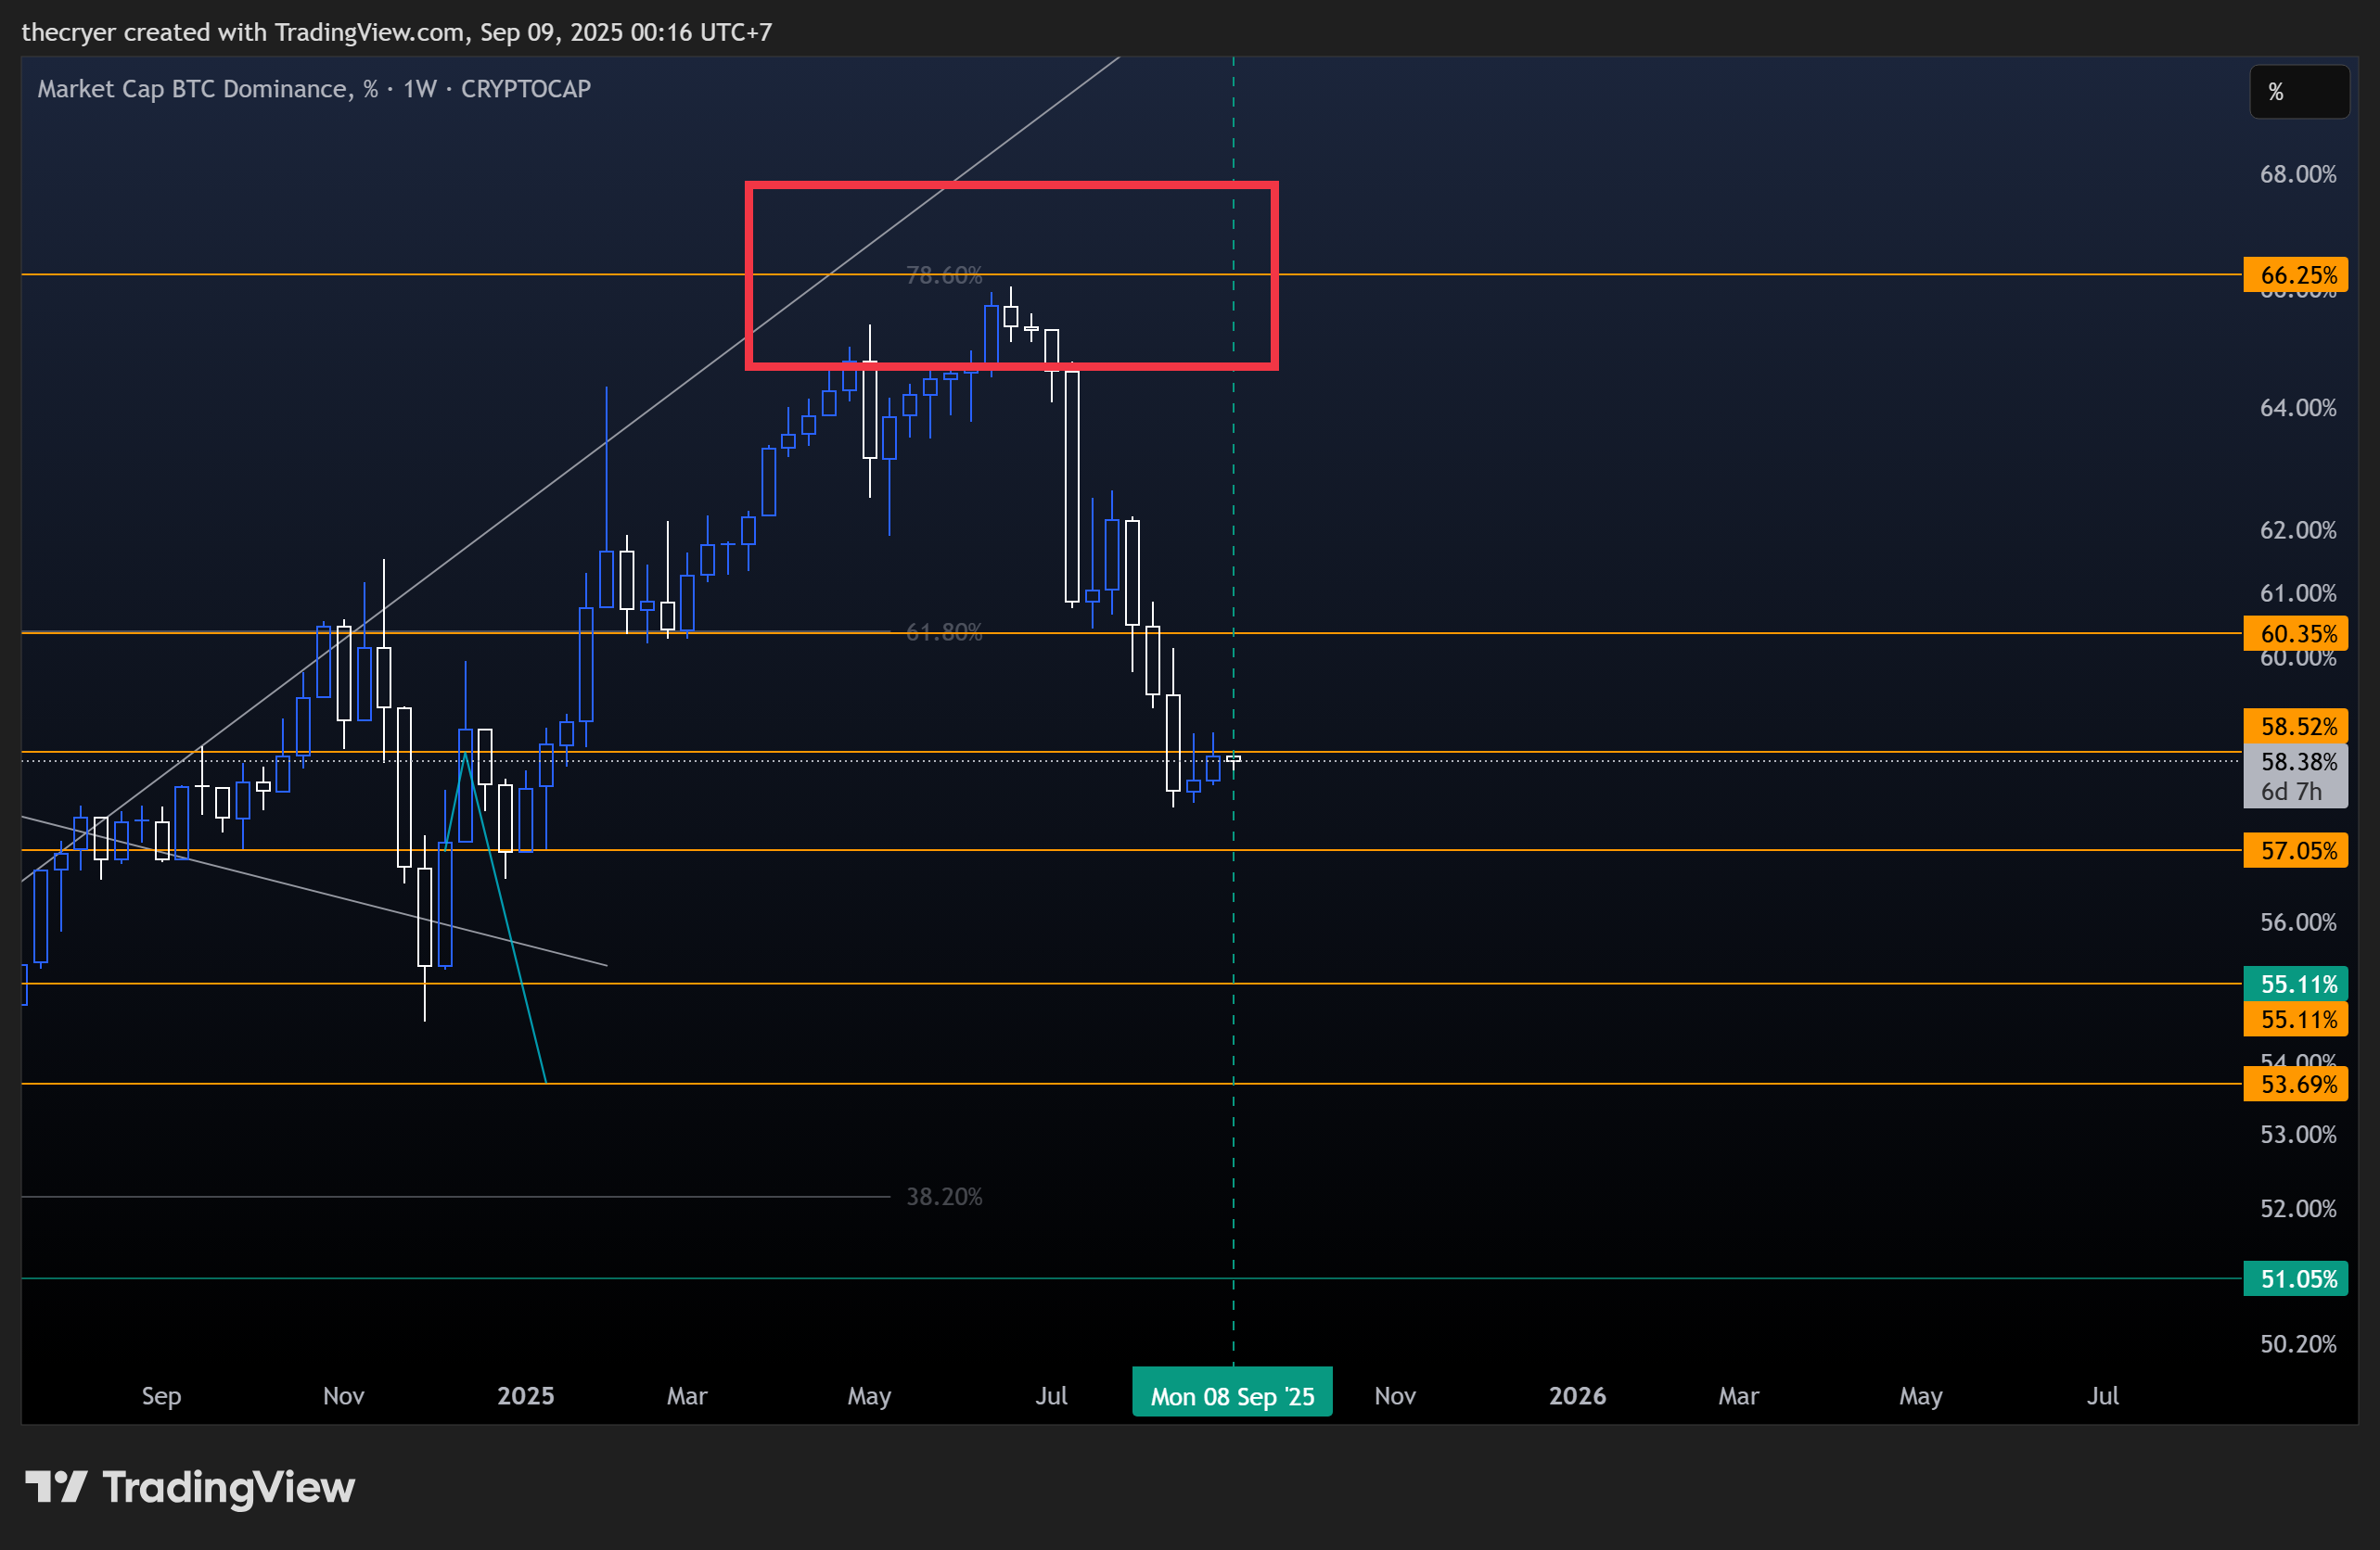Click the 64.00% axis value
The image size is (2380, 1550).
coord(2298,408)
